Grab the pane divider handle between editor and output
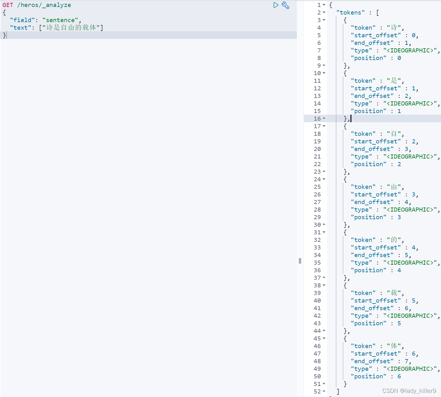 pyautogui.click(x=300, y=261)
